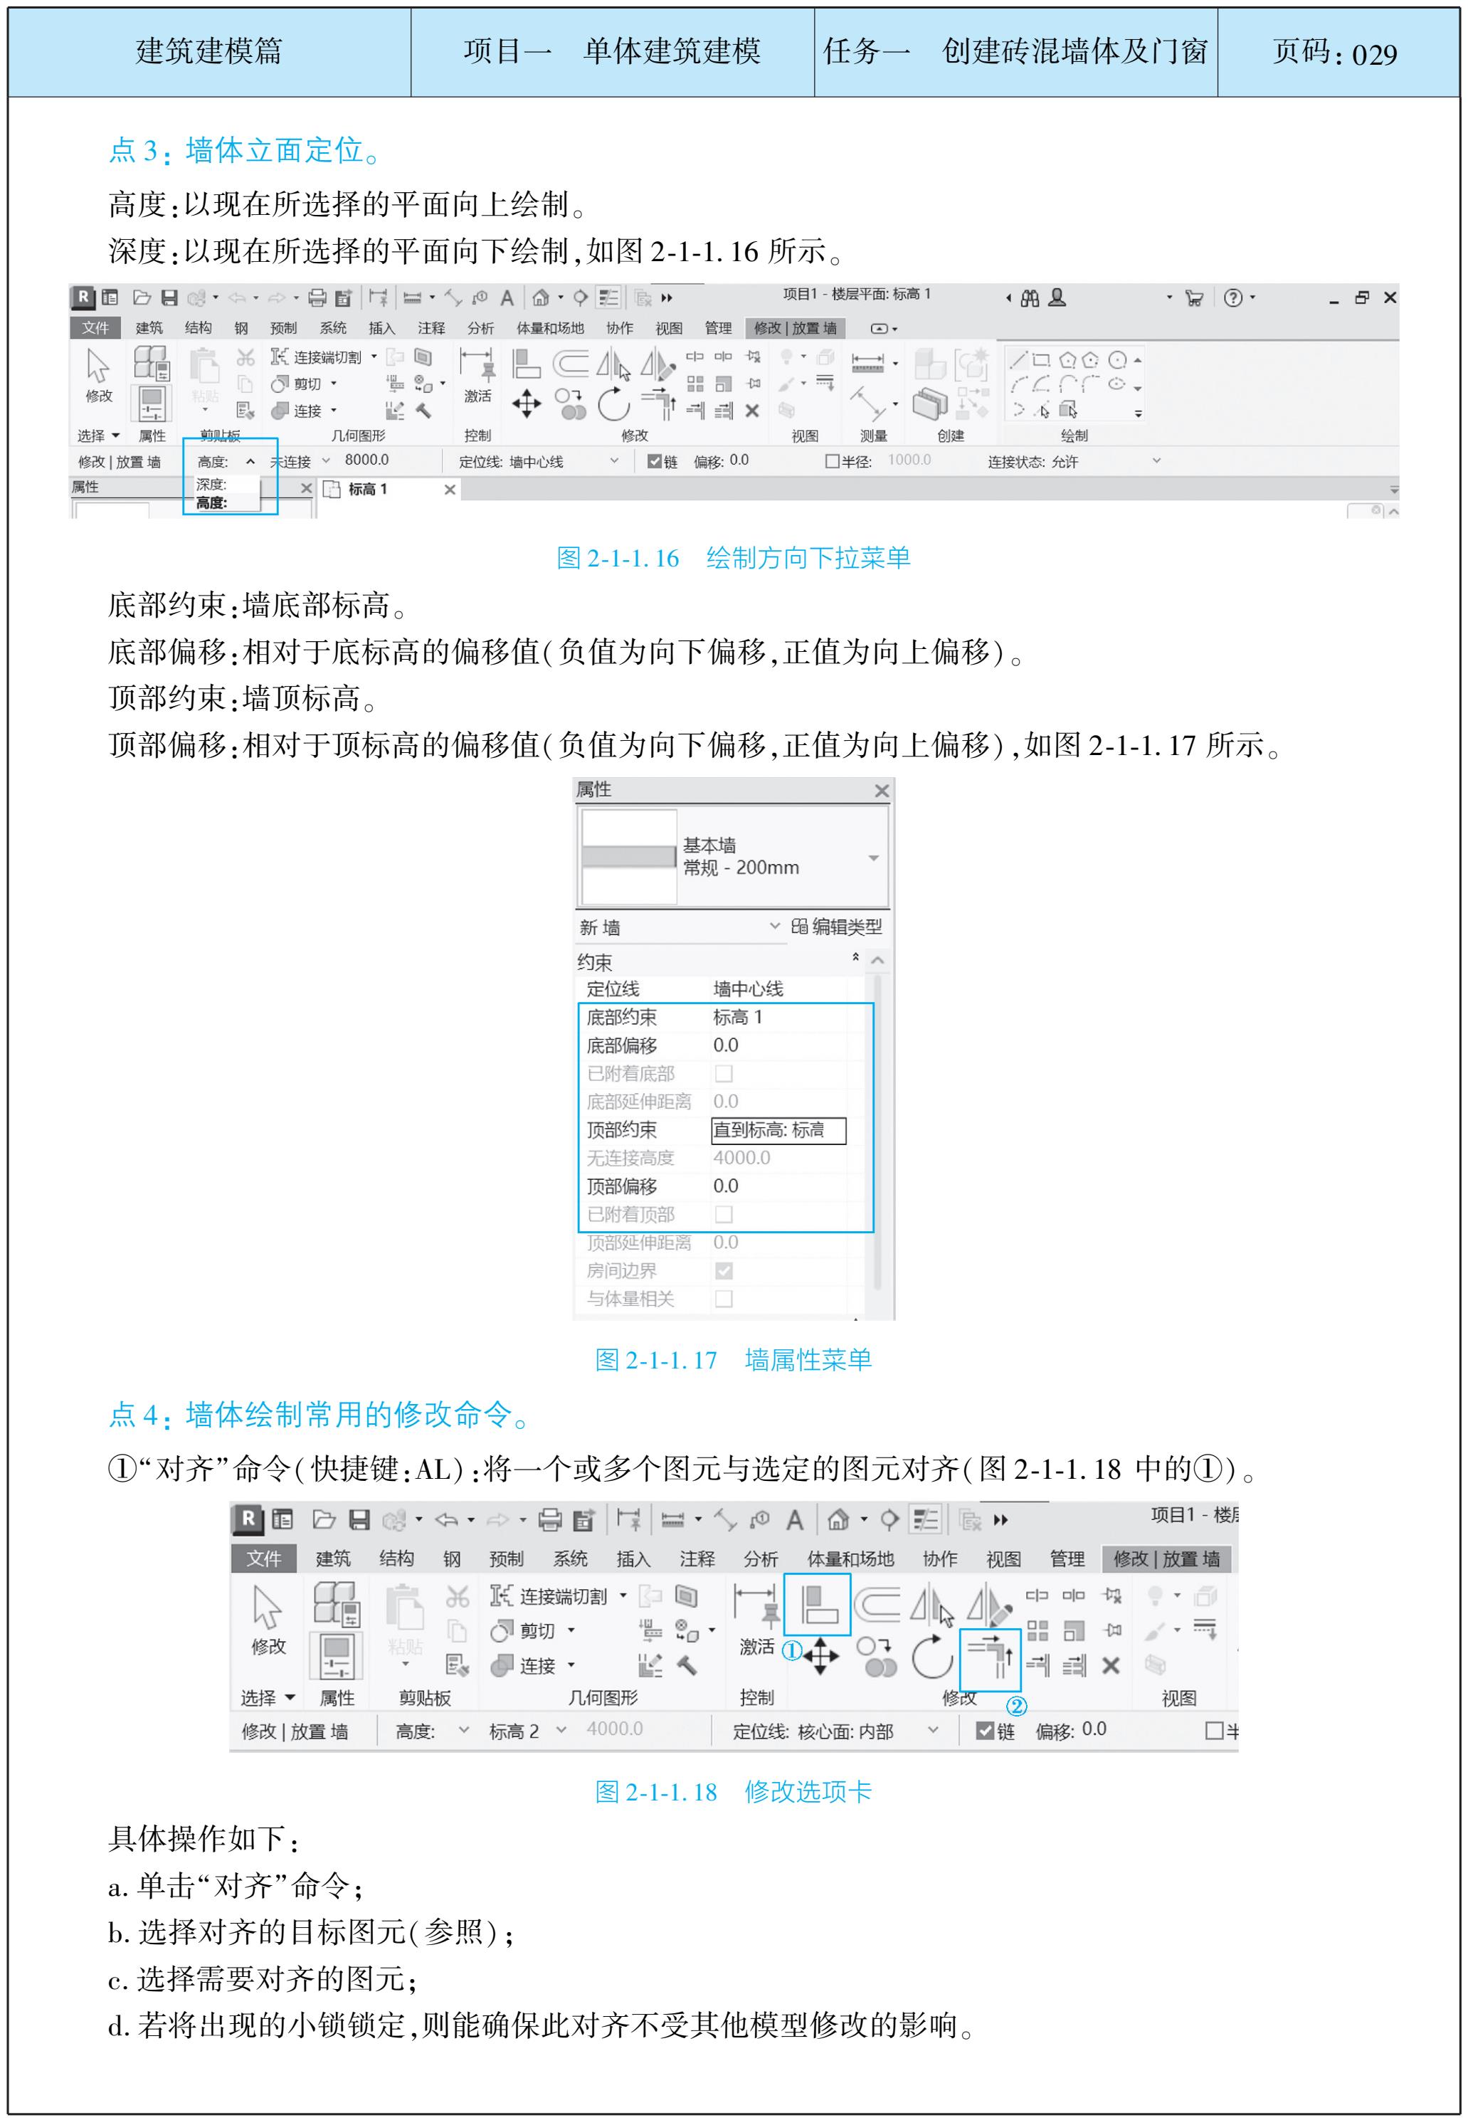1468x2120 pixels.
Task: Toggle the 已附着顶部 checkbox
Action: tap(724, 1214)
